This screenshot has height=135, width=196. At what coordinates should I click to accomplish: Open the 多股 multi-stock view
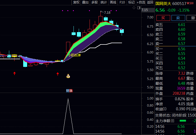click(95, 2)
